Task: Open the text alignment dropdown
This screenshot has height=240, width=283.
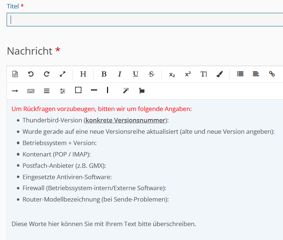Action: [x=256, y=74]
